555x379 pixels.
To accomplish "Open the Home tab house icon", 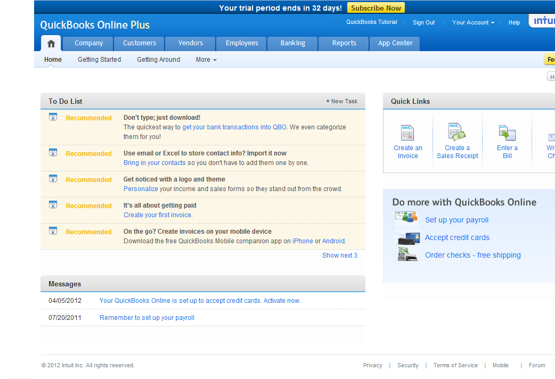I will click(x=51, y=44).
